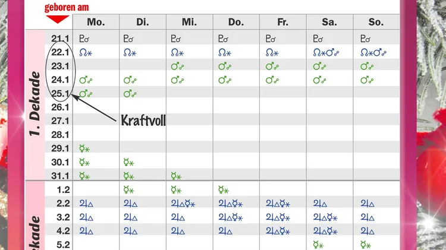Click the '3.2' birth date row label
Viewport: 446px width, 250px height.
[x=63, y=217]
